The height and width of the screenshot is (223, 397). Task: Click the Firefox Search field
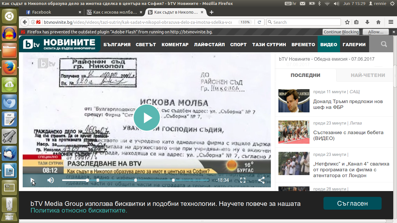[x=304, y=22]
